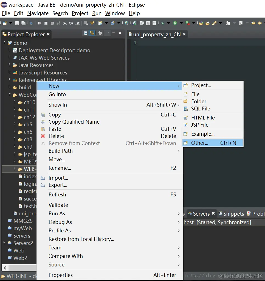
Task: Choose Folder in New submenu
Action: 213,101
